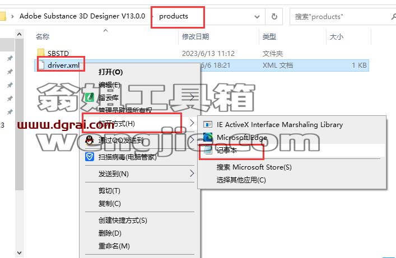Click the QQ penguin icon in context menu
Viewport: 396px width, 258px height.
[90, 139]
